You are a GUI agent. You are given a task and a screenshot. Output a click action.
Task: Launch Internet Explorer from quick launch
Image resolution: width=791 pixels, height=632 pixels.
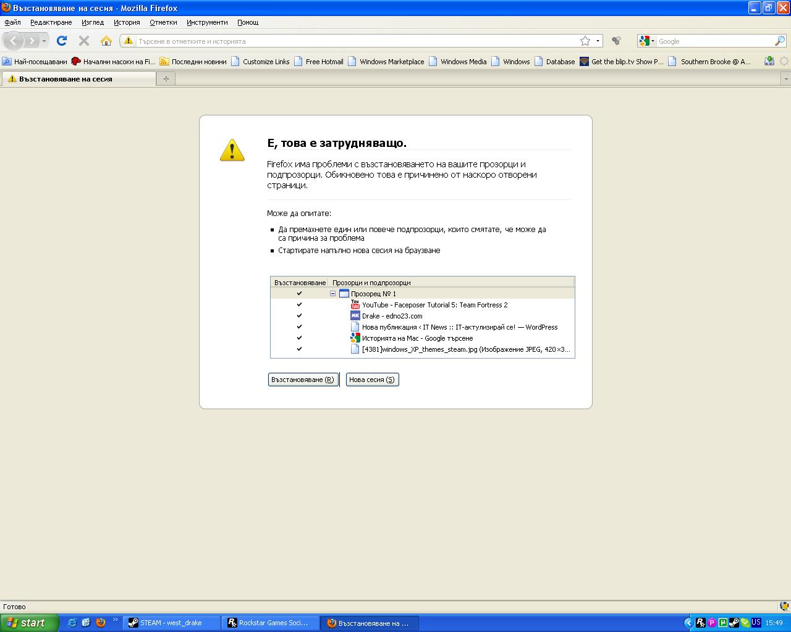coord(72,623)
